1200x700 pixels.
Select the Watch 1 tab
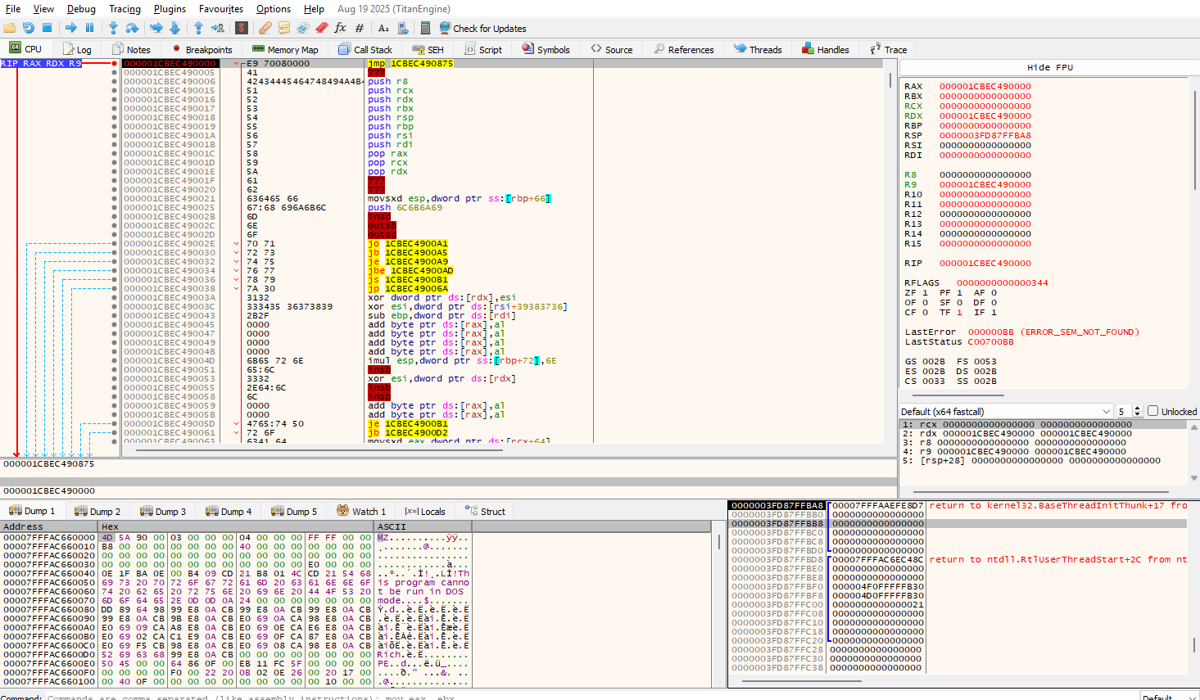[x=361, y=511]
